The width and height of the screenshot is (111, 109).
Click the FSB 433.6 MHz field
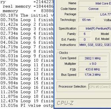pos(93,69)
